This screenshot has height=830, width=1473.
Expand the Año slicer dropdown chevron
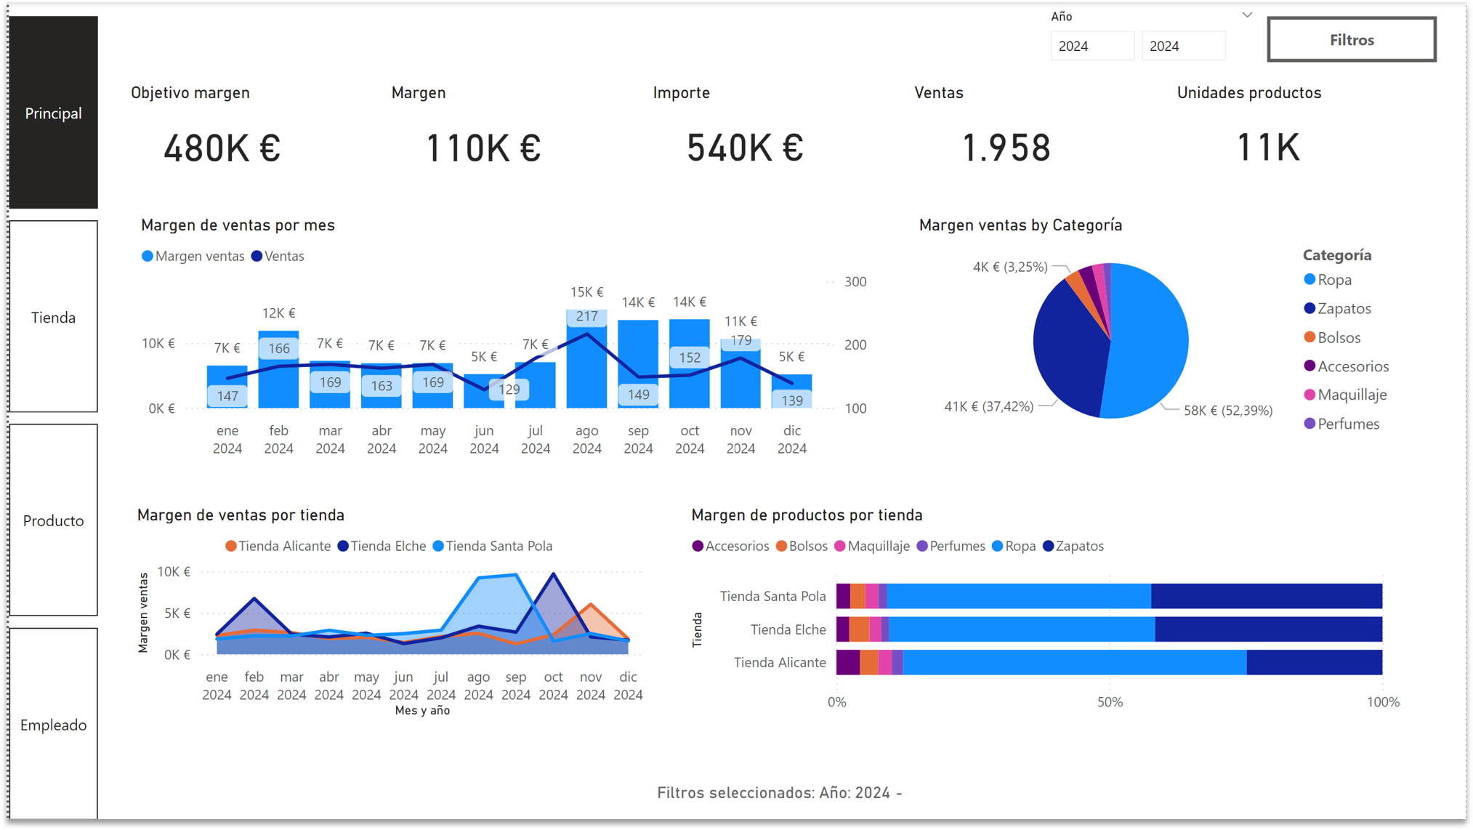(1247, 15)
